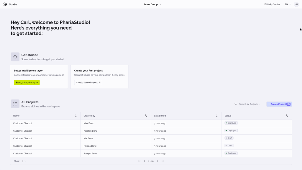Click the All Projects list icon
This screenshot has height=170, width=302.
(x=15, y=104)
